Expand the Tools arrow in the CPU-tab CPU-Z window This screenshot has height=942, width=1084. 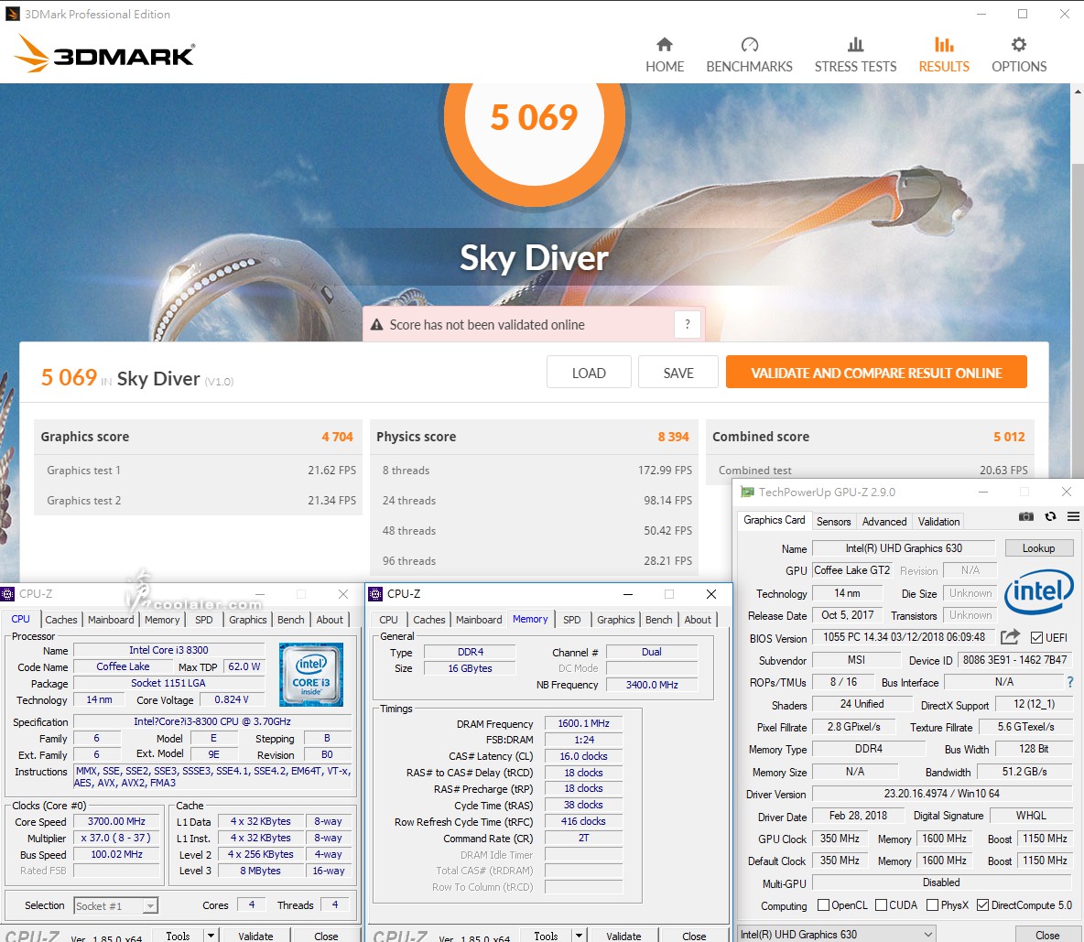pyautogui.click(x=211, y=936)
